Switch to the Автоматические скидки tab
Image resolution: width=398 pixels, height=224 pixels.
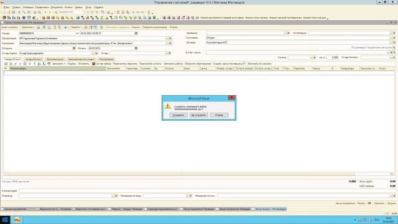(x=81, y=59)
